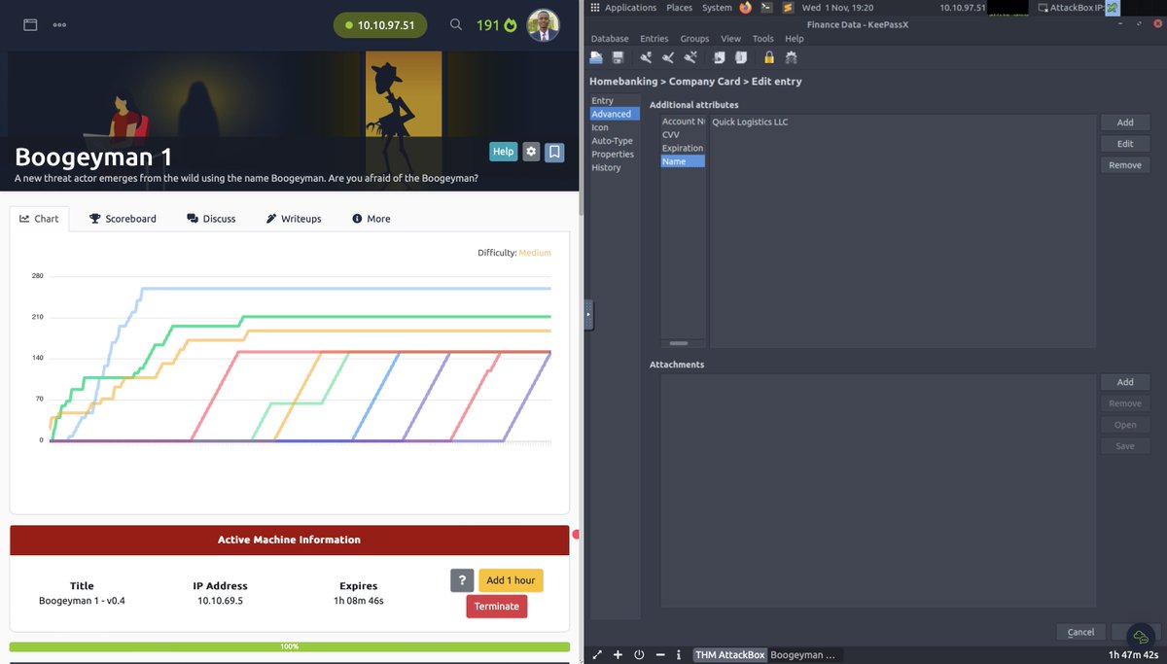Switch to the Discuss tab
The height and width of the screenshot is (664, 1167).
click(x=211, y=219)
